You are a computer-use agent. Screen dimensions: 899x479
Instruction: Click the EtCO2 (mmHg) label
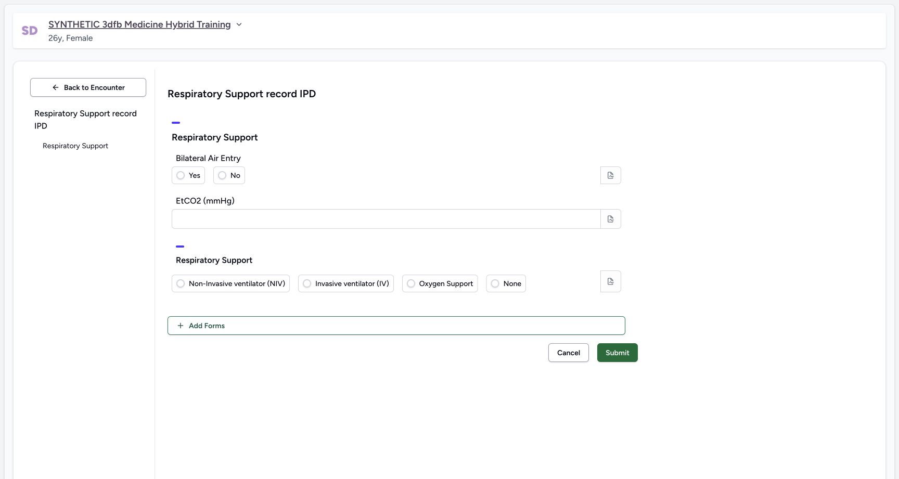coord(205,201)
